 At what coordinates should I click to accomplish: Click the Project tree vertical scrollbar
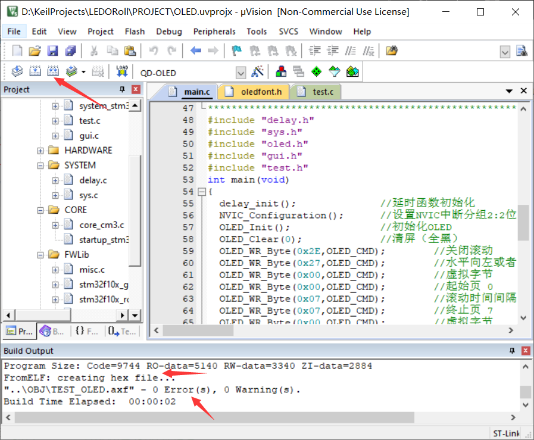coord(135,210)
